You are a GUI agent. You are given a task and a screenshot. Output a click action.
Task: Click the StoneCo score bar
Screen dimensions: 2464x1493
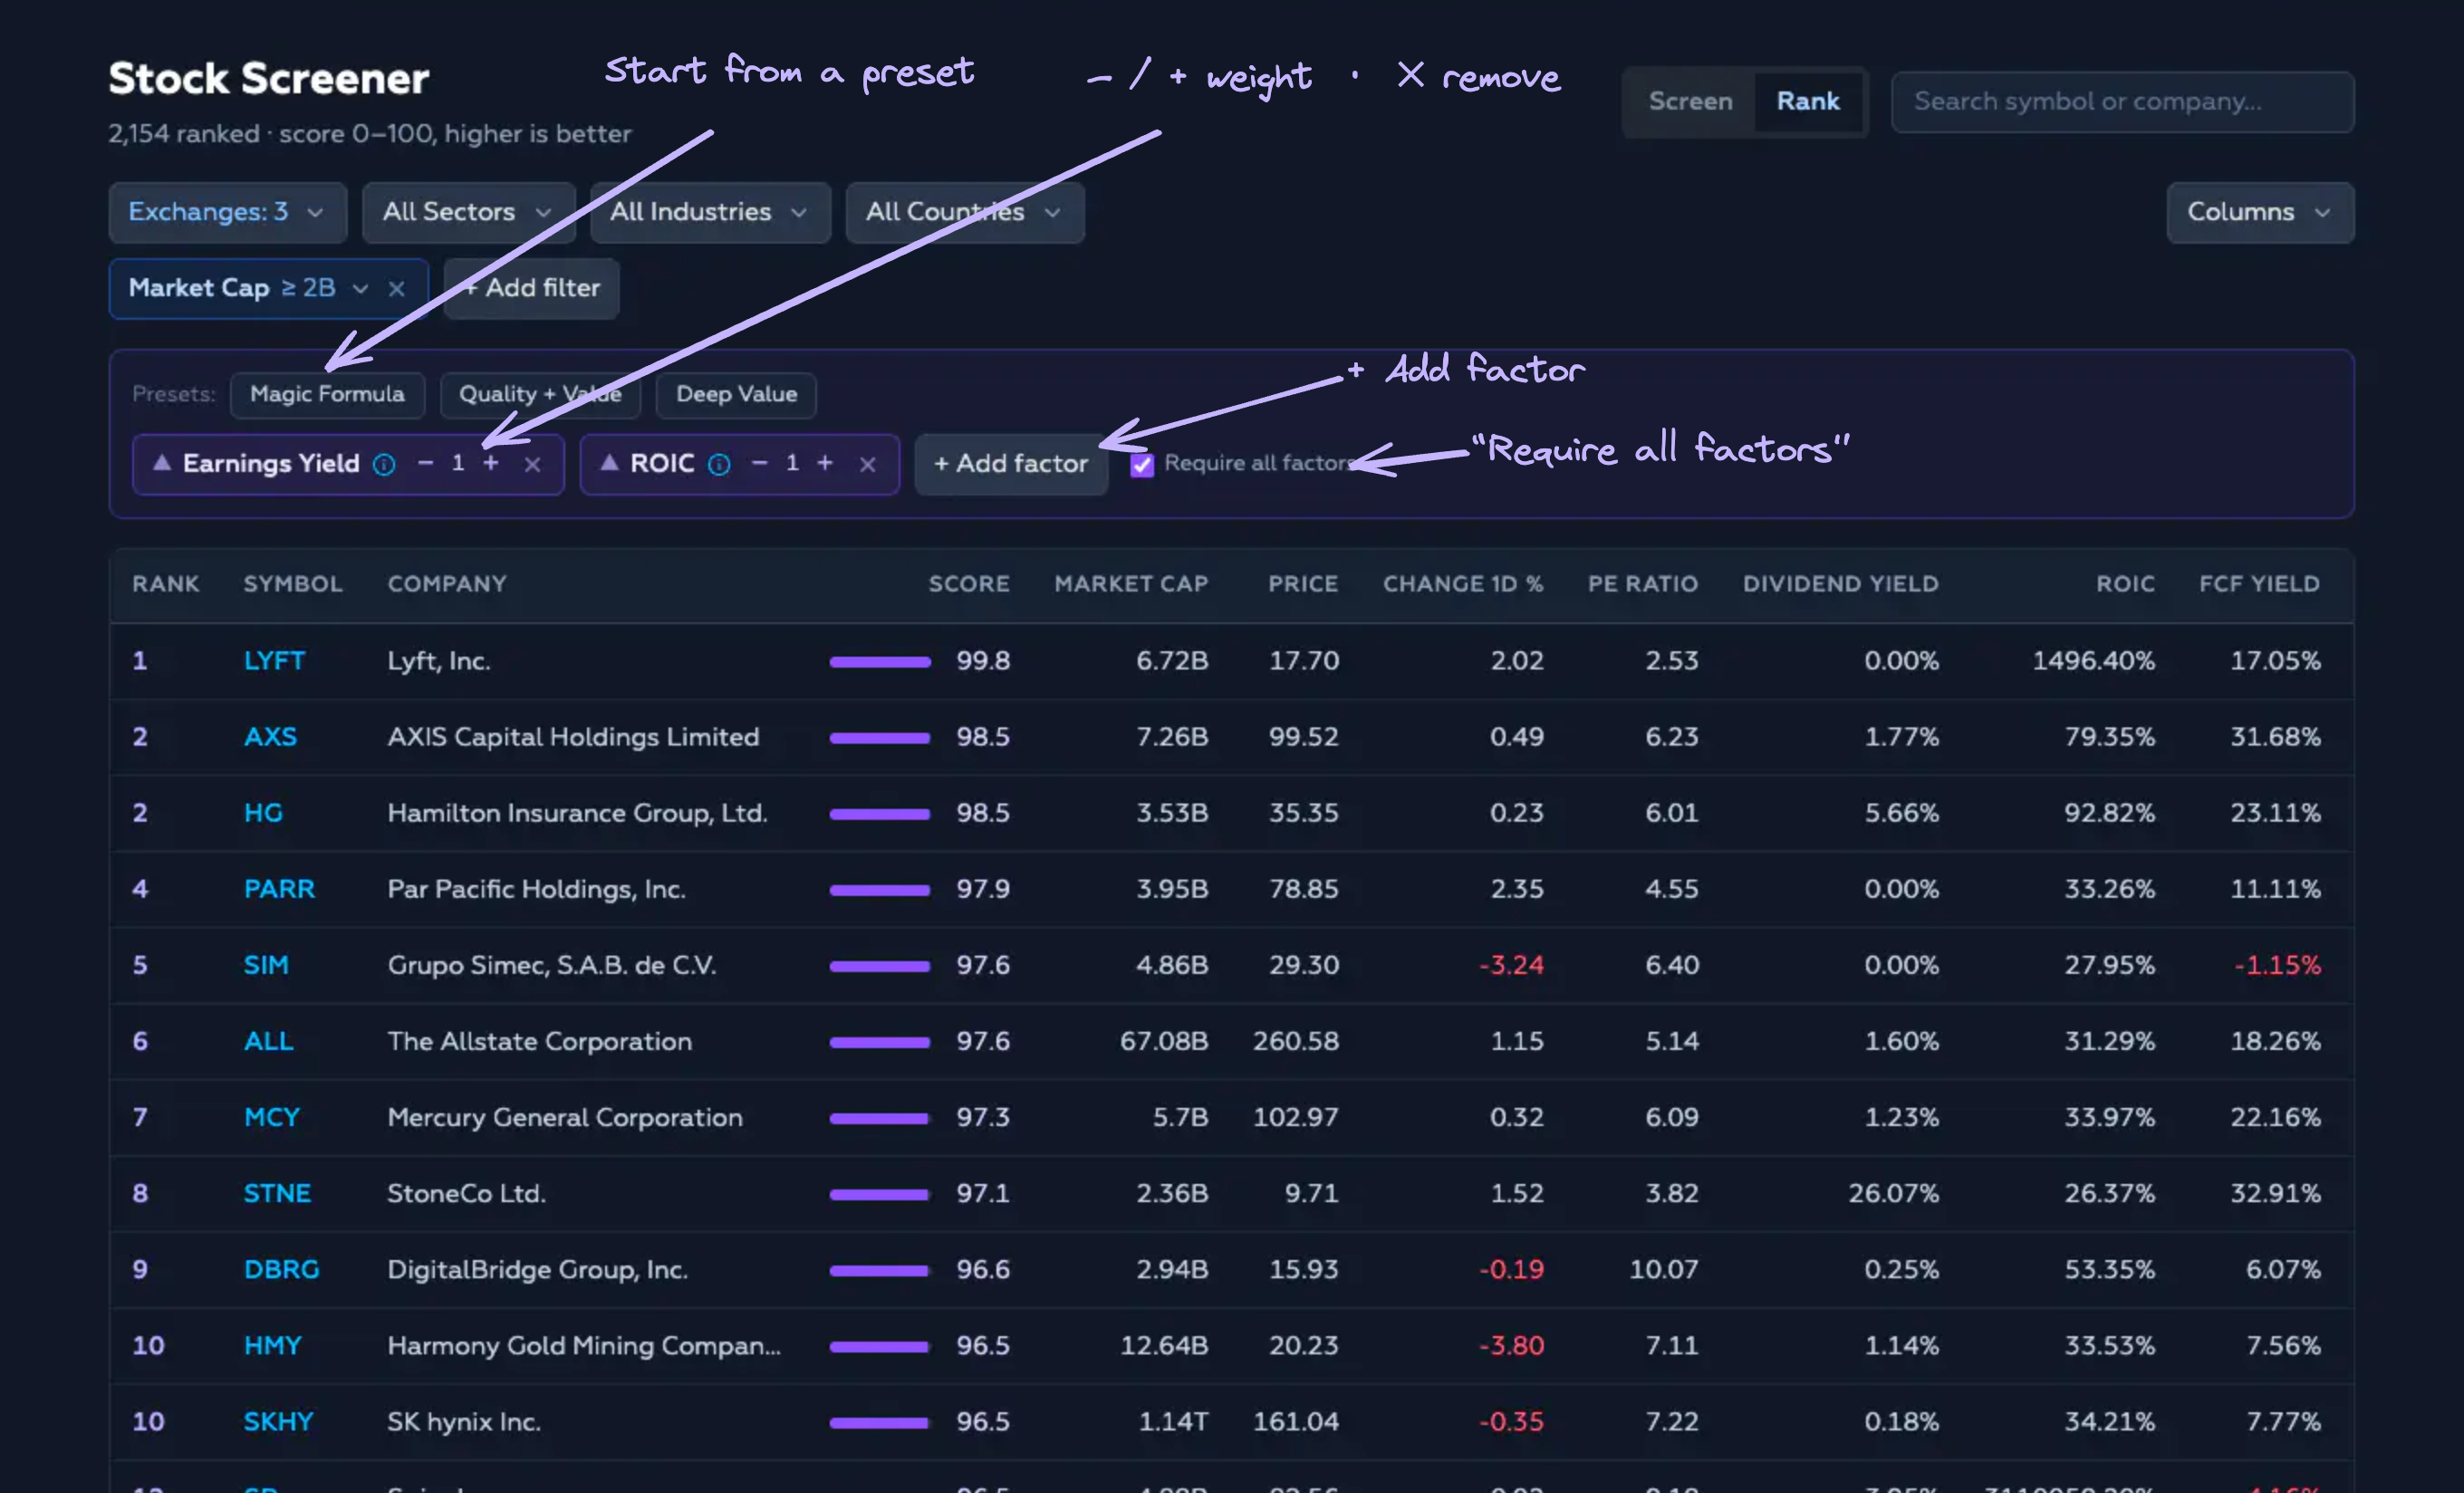pyautogui.click(x=879, y=1194)
